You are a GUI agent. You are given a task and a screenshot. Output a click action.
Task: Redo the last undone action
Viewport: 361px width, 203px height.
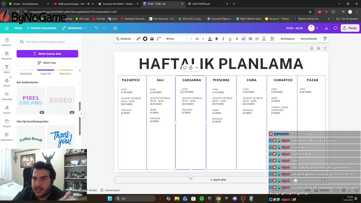[x=104, y=28]
